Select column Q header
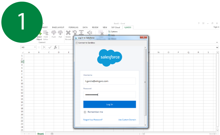The image size is (220, 135). 188,52
